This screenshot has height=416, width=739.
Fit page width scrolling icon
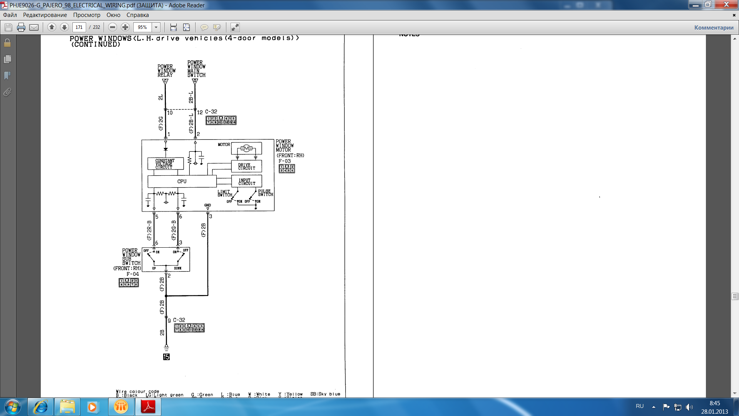click(174, 27)
